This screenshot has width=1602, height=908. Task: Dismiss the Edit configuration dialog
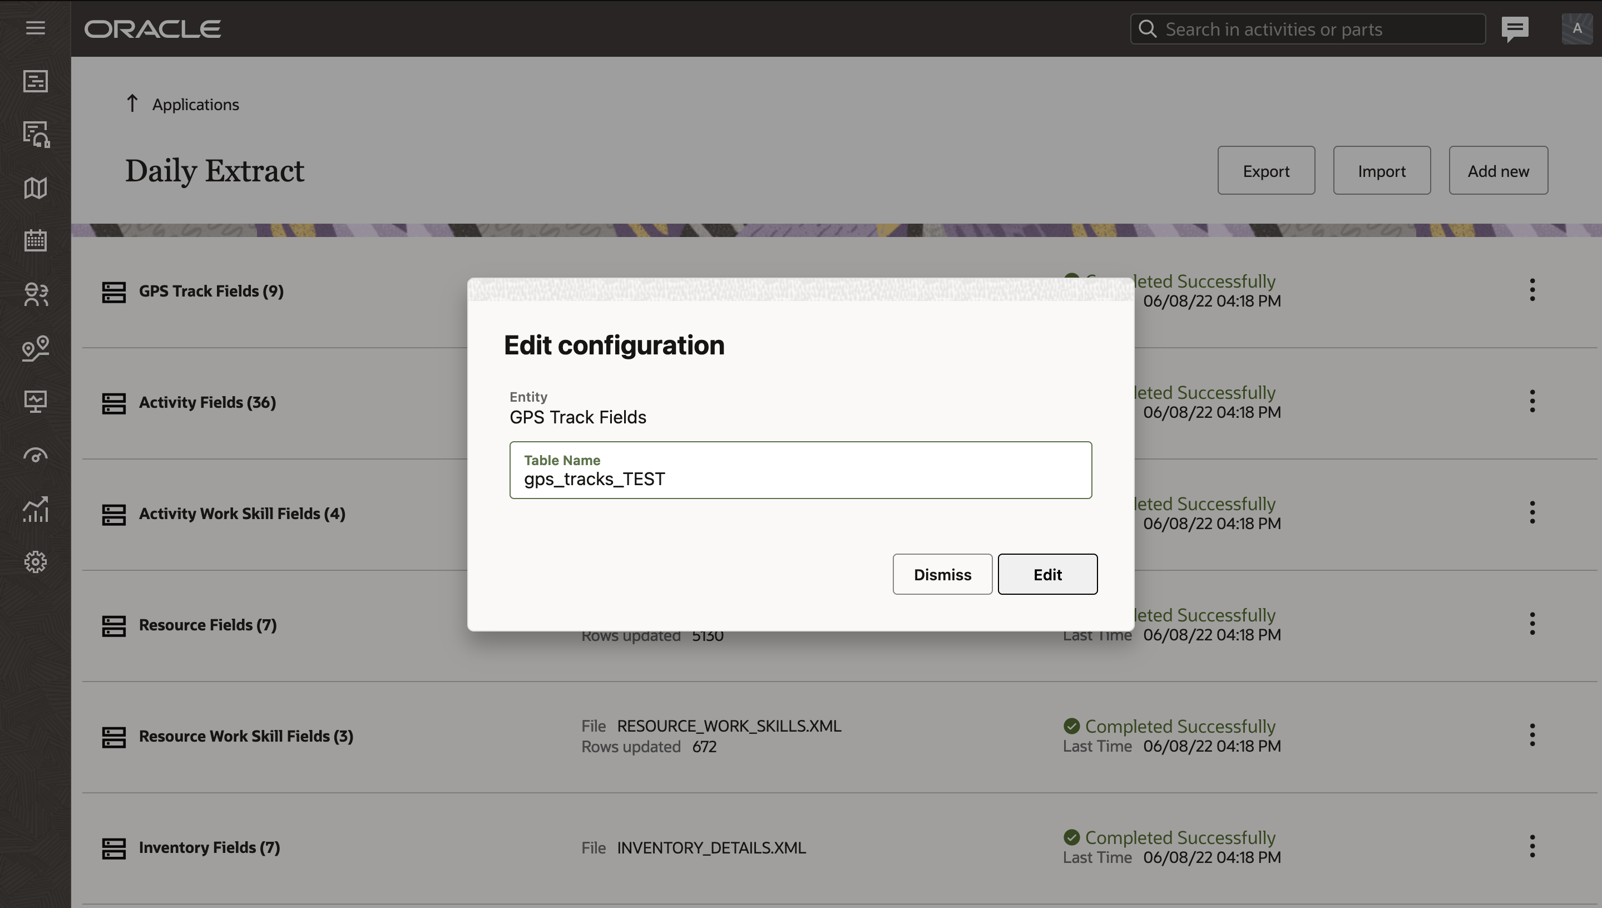(942, 574)
